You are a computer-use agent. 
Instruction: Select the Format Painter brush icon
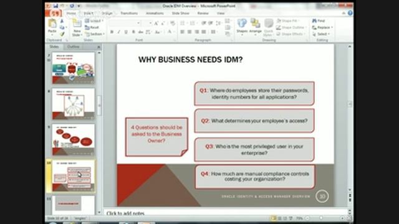pyautogui.click(x=62, y=34)
